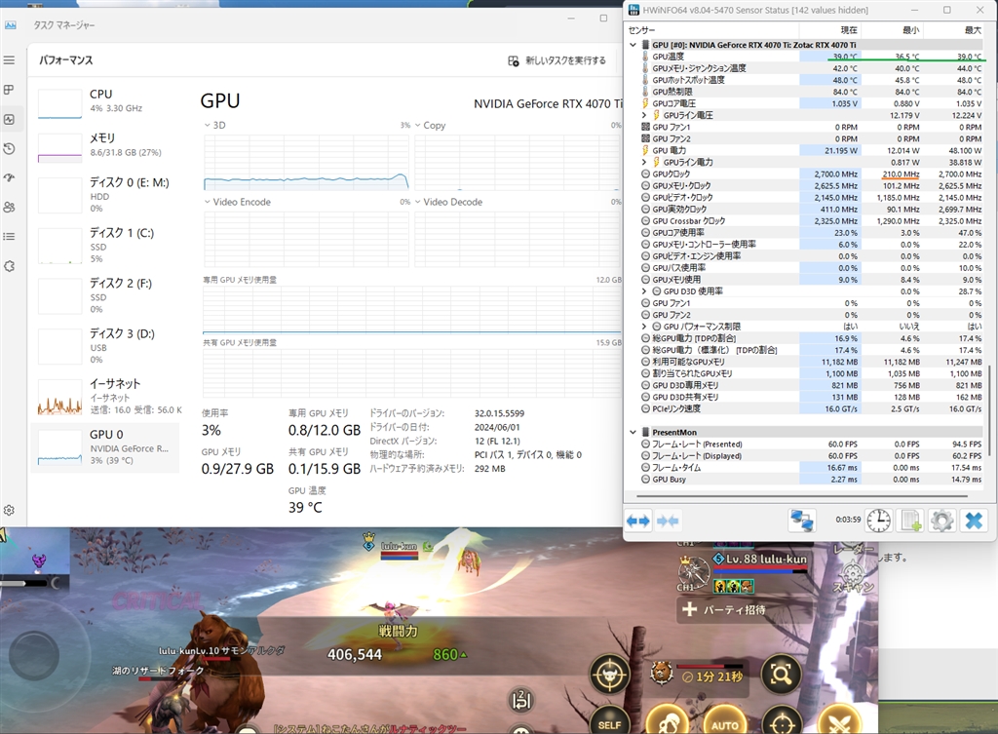Open the Services icon in Task Manager sidebar
The image size is (998, 734).
pos(9,266)
